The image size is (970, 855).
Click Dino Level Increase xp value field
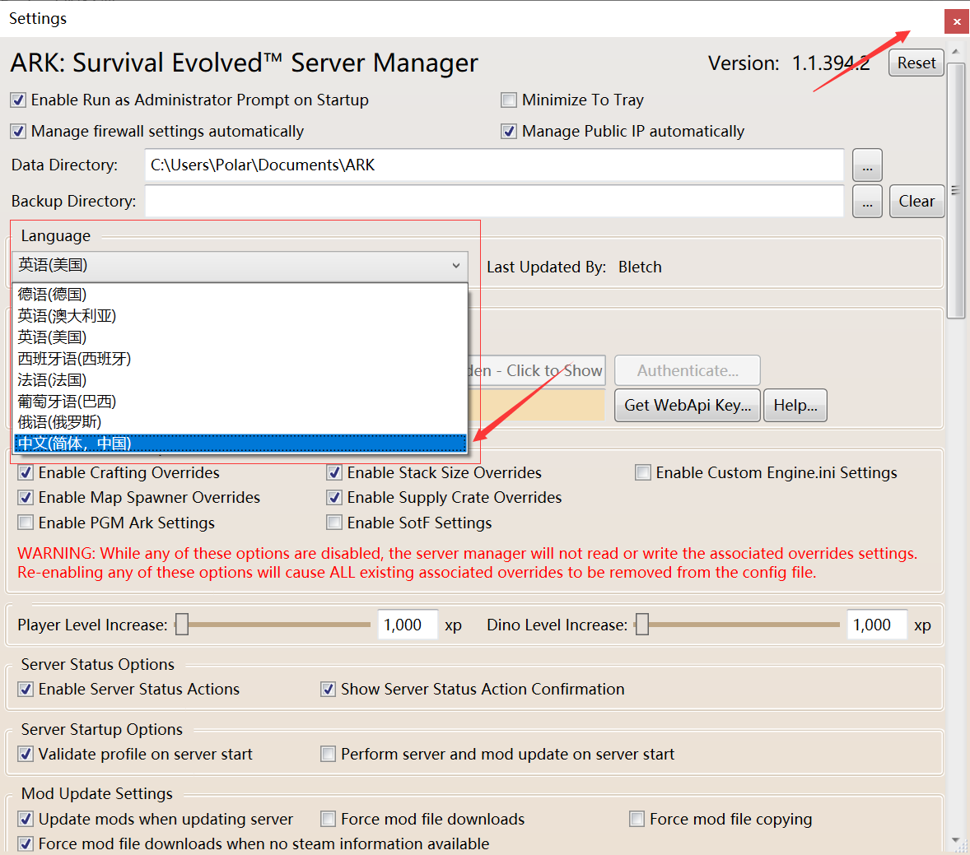[877, 625]
